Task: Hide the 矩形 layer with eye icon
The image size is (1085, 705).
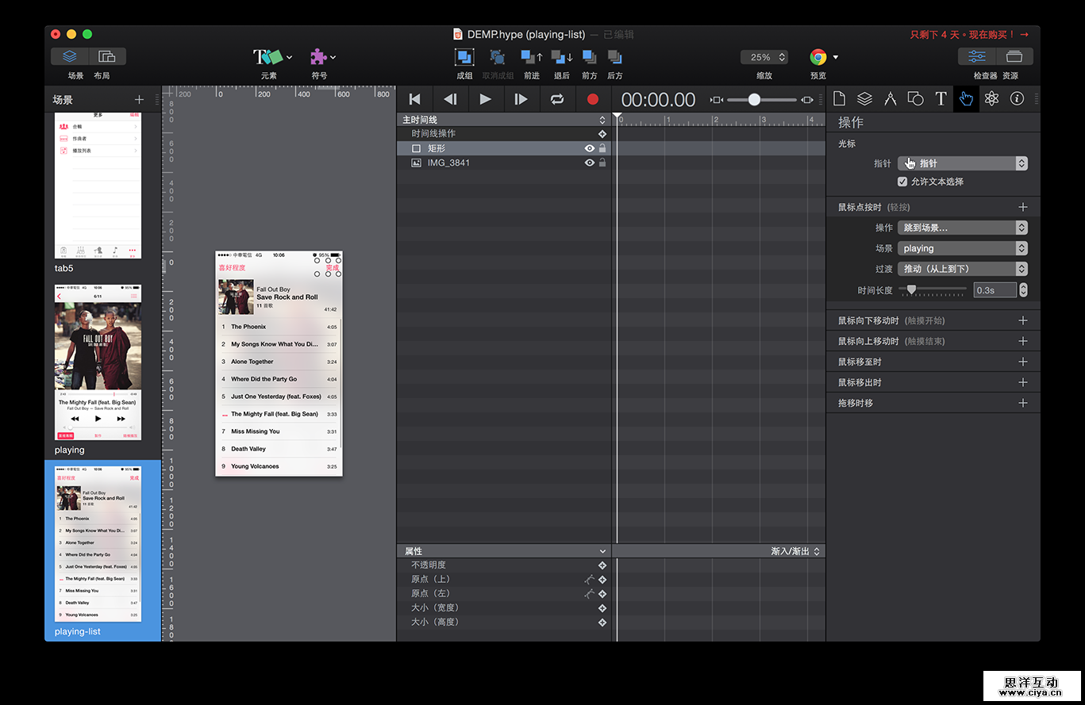Action: pos(590,148)
